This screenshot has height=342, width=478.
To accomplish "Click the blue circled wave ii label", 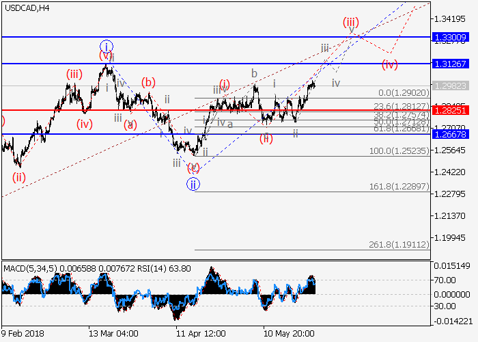I will [x=193, y=183].
